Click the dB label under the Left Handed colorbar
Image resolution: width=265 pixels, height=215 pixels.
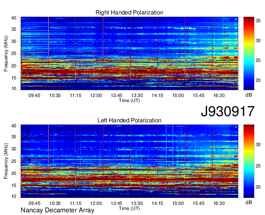click(x=249, y=202)
